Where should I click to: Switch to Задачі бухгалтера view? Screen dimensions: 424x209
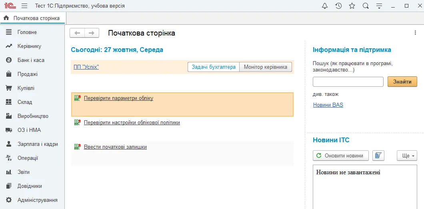(214, 67)
